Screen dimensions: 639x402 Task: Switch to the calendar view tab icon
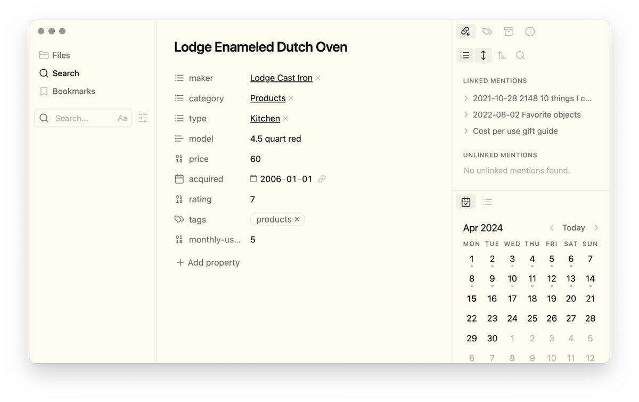466,202
